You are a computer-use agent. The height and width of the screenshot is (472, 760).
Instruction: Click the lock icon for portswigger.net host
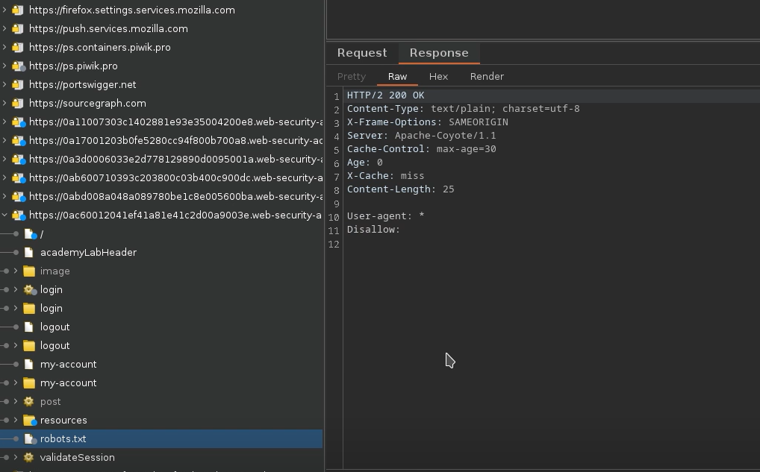(18, 84)
